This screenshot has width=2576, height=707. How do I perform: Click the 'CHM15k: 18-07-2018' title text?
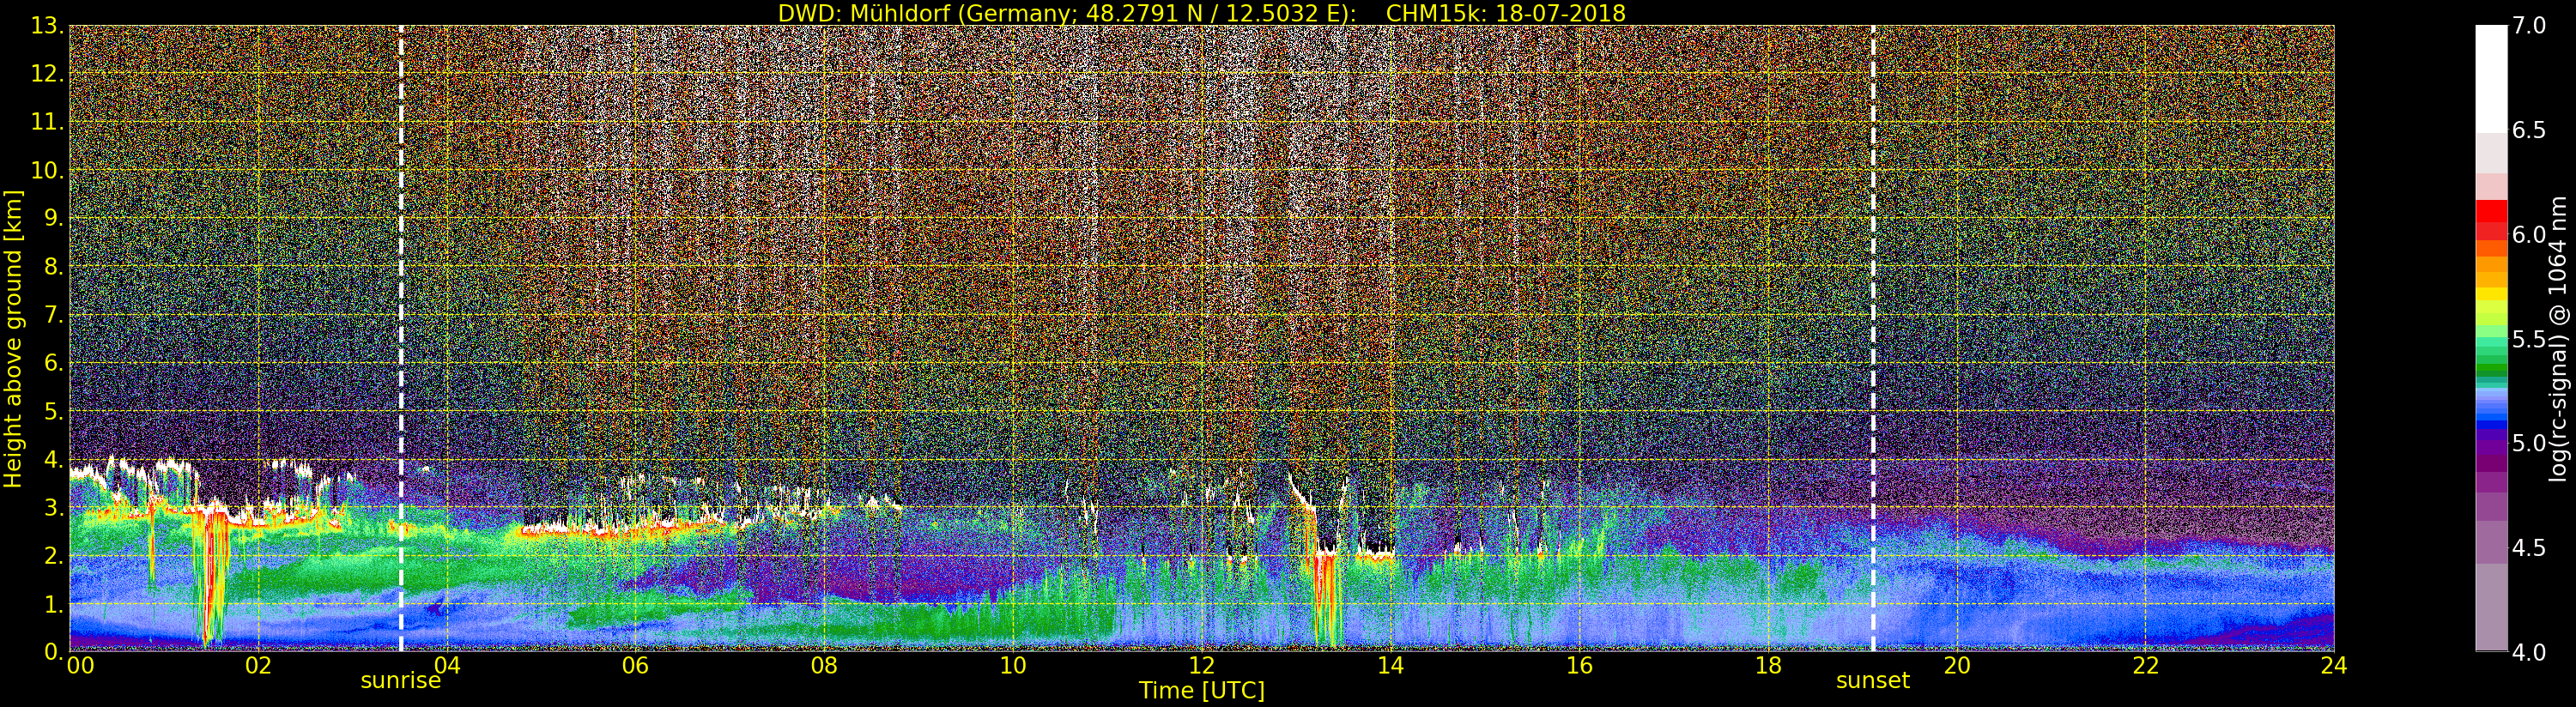click(x=1505, y=13)
